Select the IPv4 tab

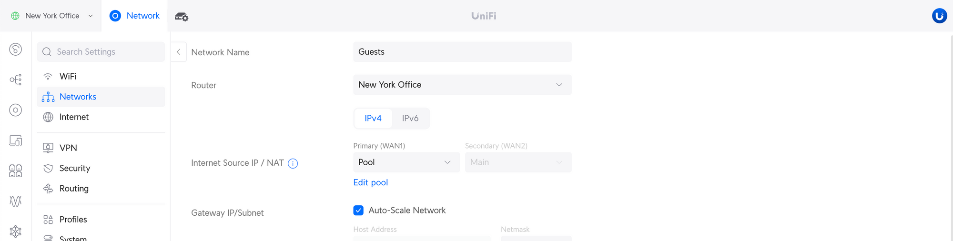[x=373, y=118]
